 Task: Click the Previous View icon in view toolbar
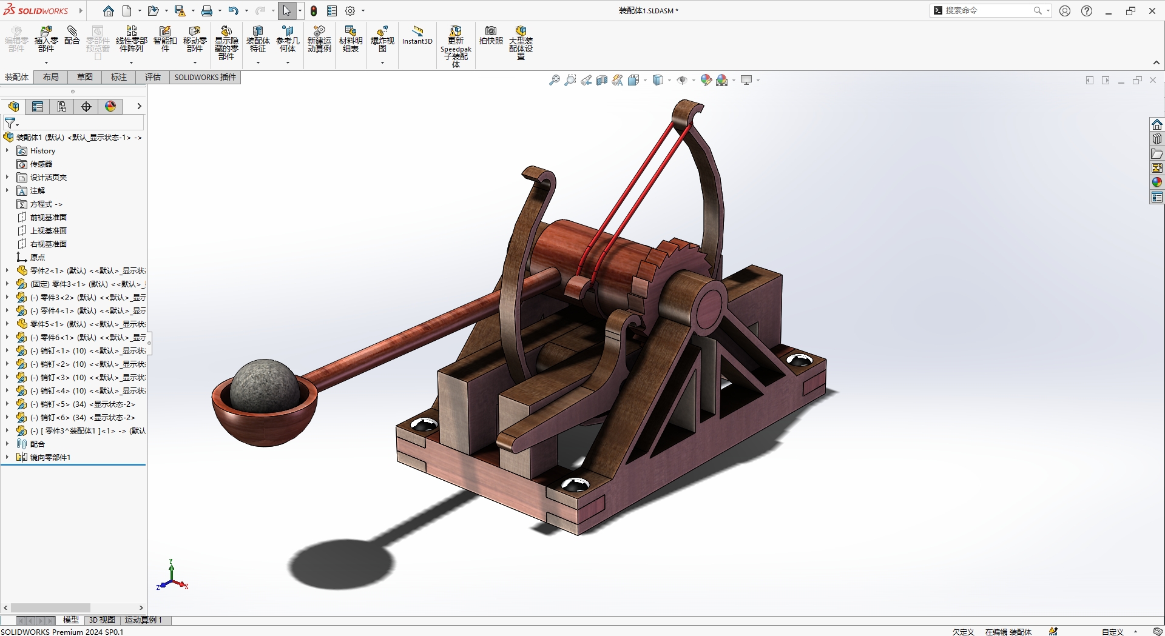tap(586, 80)
